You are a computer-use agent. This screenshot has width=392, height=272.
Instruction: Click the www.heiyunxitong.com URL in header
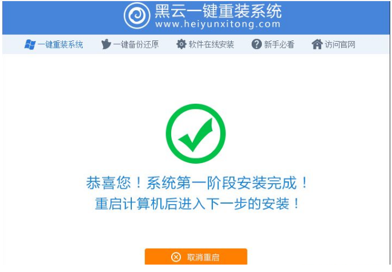[x=218, y=25]
